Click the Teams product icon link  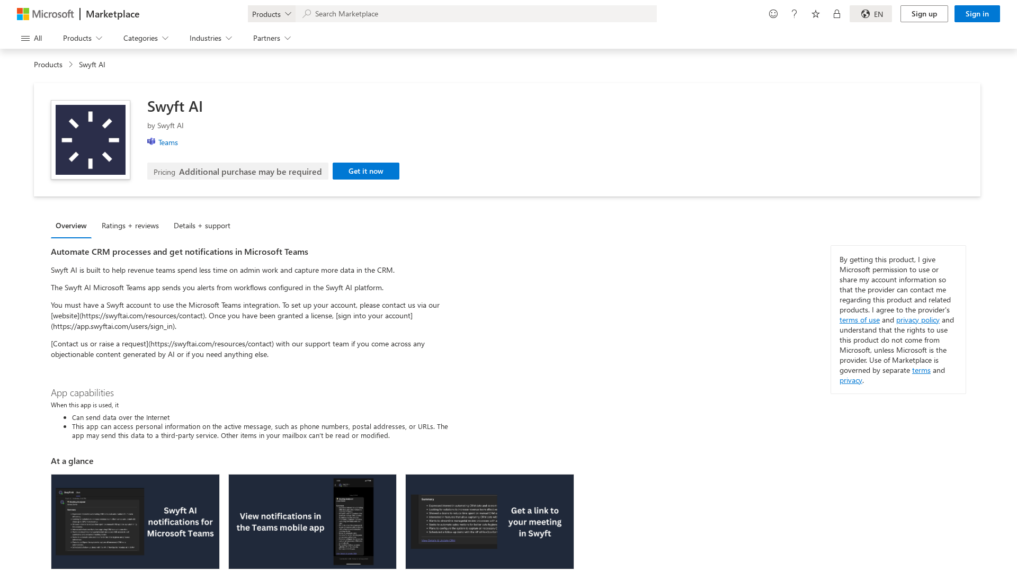163,142
